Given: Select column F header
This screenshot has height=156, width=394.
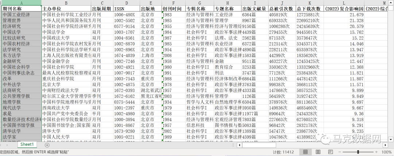Looking at the screenshot, I should [x=174, y=3].
